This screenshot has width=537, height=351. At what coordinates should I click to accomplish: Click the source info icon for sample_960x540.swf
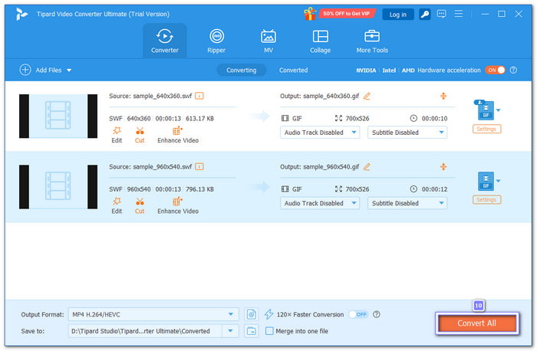tap(199, 166)
